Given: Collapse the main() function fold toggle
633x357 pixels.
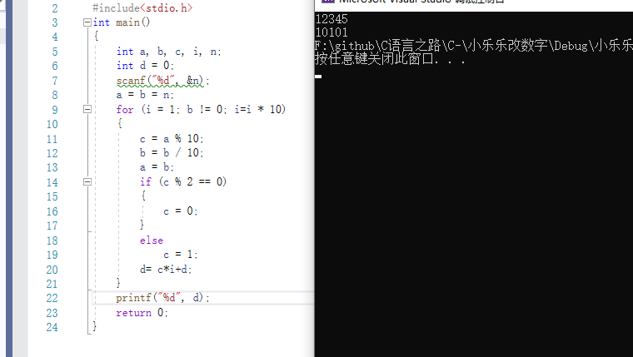Looking at the screenshot, I should (87, 22).
